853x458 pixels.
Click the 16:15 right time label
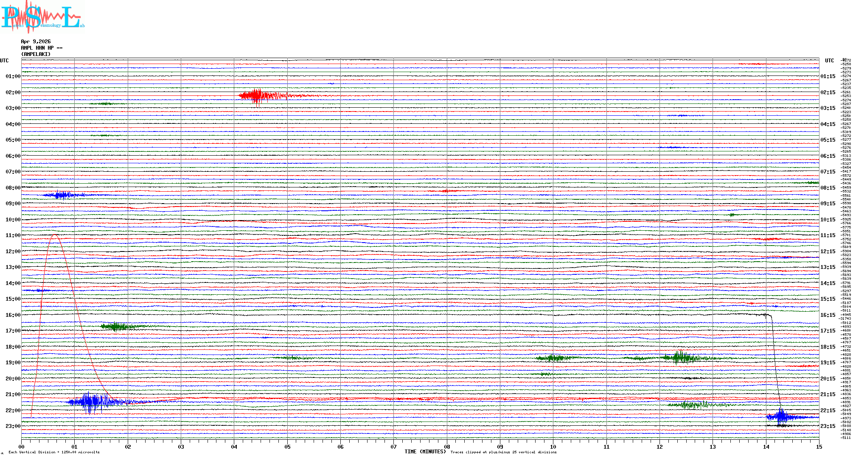[x=828, y=315]
